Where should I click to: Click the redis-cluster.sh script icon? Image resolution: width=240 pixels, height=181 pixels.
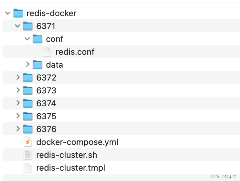click(28, 155)
